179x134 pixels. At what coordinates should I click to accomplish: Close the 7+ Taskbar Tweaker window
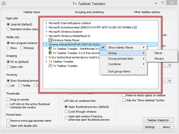[172, 3]
